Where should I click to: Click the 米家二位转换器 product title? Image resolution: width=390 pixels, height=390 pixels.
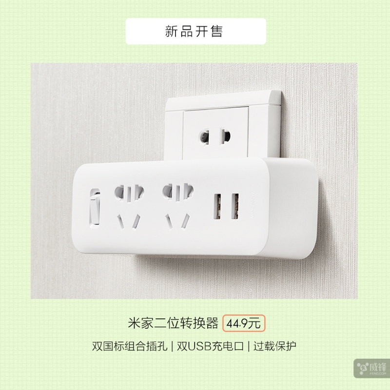173,323
